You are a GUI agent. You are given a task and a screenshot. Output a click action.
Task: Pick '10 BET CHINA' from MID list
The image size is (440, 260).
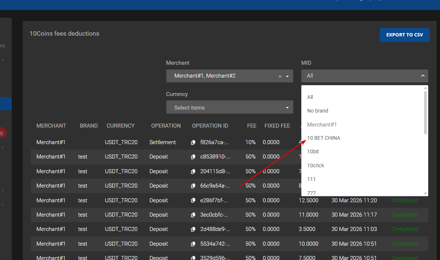pos(324,138)
